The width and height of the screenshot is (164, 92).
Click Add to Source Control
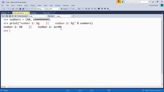click(x=152, y=90)
